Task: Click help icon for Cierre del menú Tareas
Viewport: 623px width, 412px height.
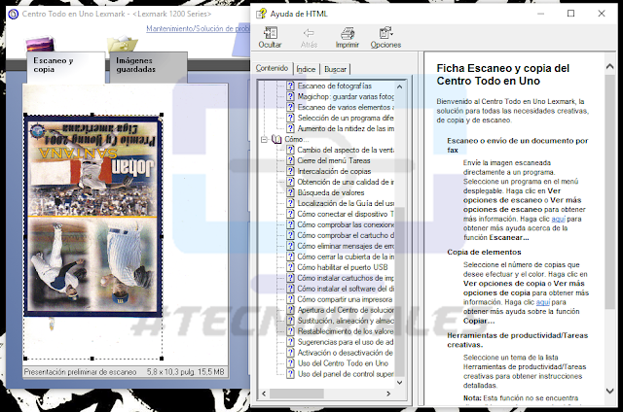Action: tap(290, 160)
